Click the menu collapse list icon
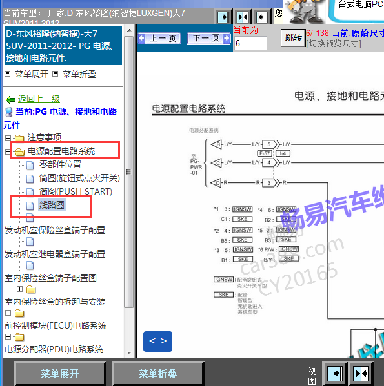 point(56,74)
